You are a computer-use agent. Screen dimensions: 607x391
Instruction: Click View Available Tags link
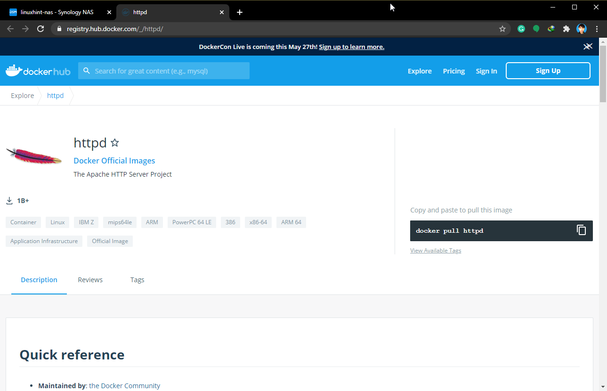click(x=436, y=251)
